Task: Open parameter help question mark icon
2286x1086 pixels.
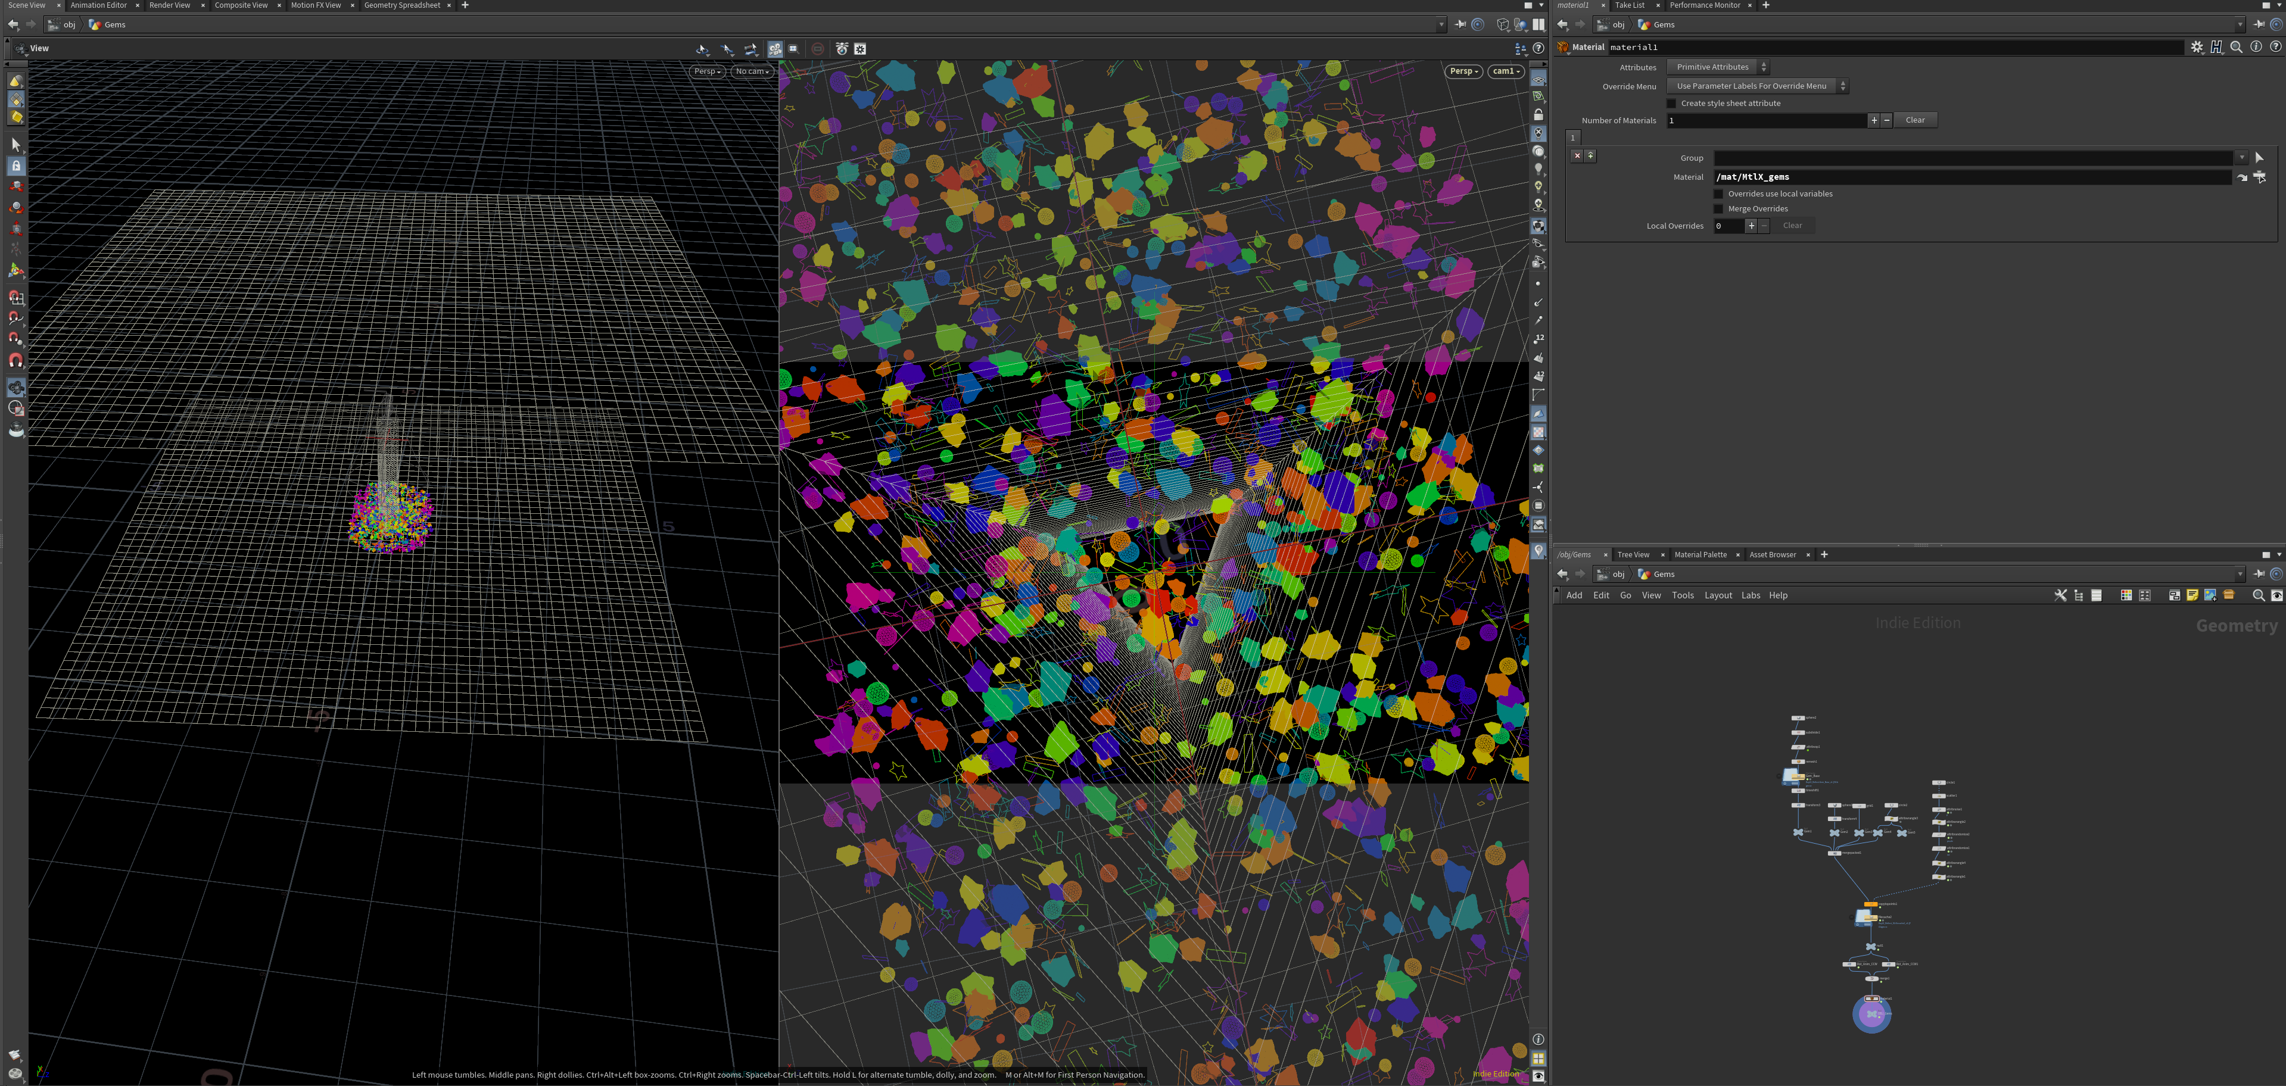Action: point(2275,47)
